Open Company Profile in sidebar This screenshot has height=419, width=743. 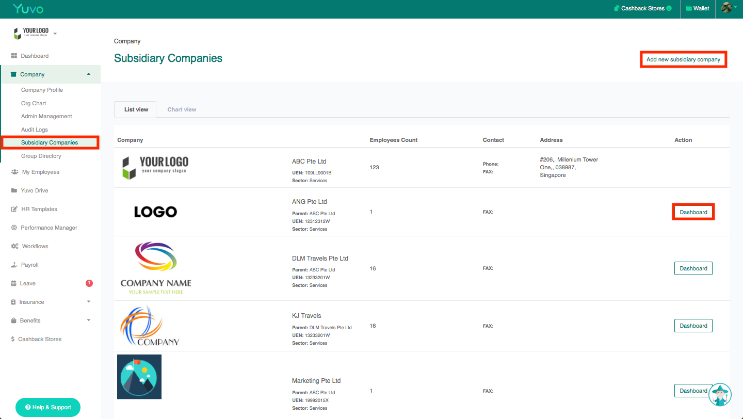pos(42,90)
